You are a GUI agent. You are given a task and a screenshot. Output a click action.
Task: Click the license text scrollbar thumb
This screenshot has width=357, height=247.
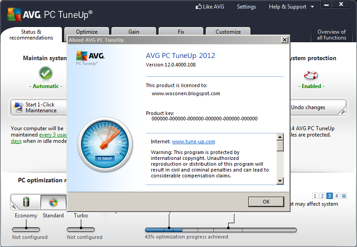pyautogui.click(x=280, y=146)
